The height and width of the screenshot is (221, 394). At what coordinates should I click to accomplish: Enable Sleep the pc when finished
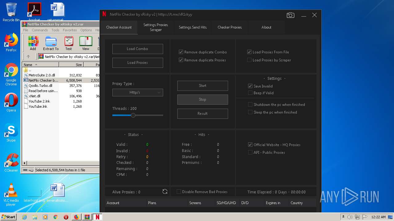pyautogui.click(x=250, y=112)
